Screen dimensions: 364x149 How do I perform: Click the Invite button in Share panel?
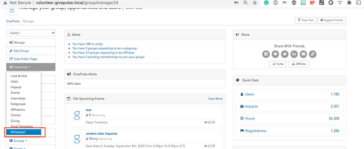pyautogui.click(x=278, y=64)
